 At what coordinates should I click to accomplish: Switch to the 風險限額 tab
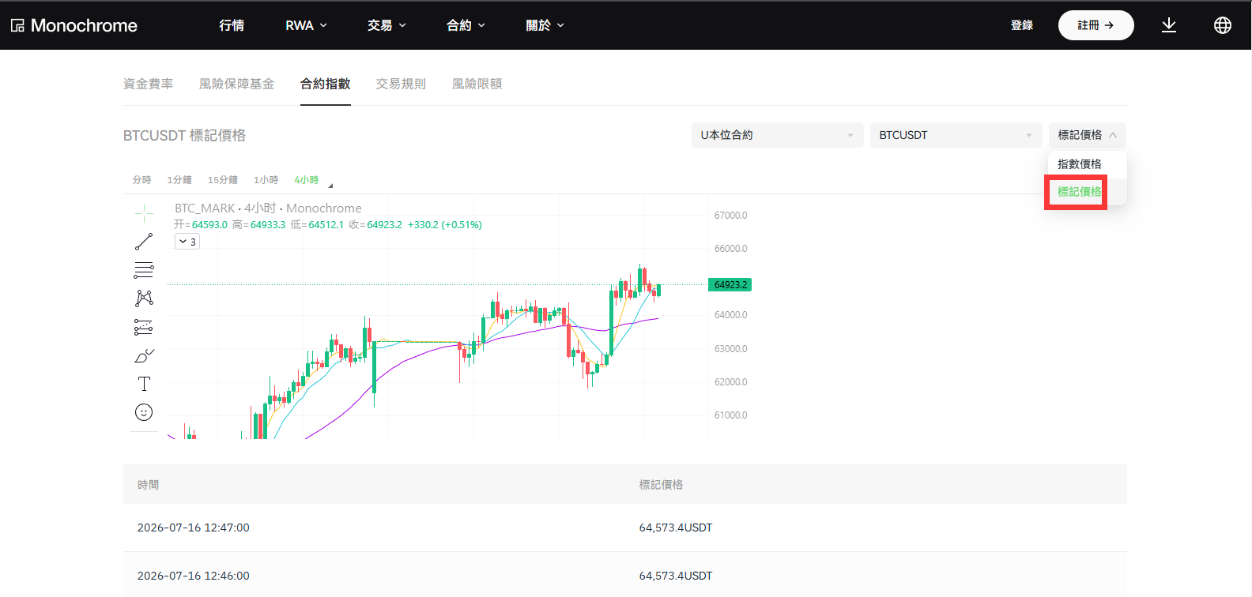point(477,84)
